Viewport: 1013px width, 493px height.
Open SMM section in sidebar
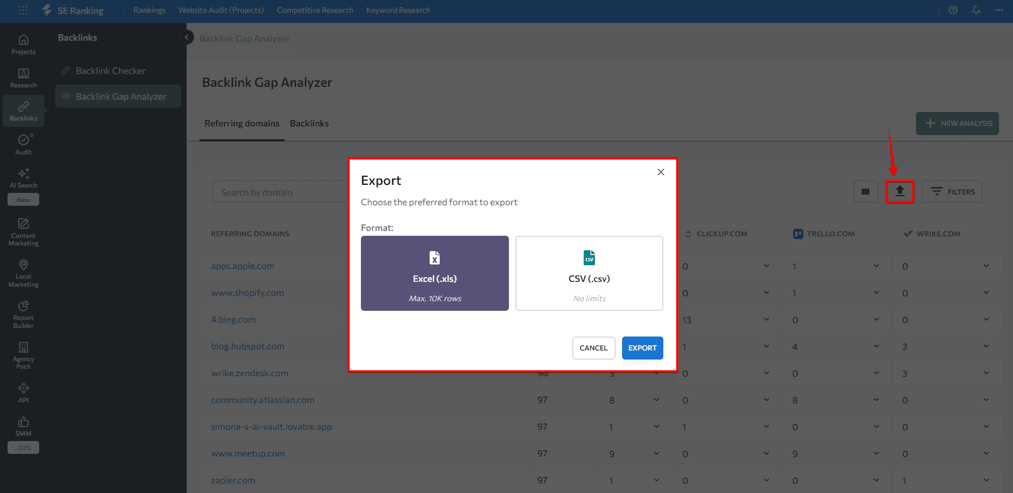[24, 427]
